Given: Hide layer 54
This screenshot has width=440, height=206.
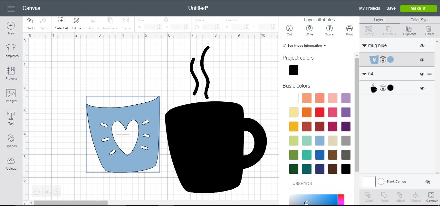Looking at the screenshot, I should coord(422,74).
